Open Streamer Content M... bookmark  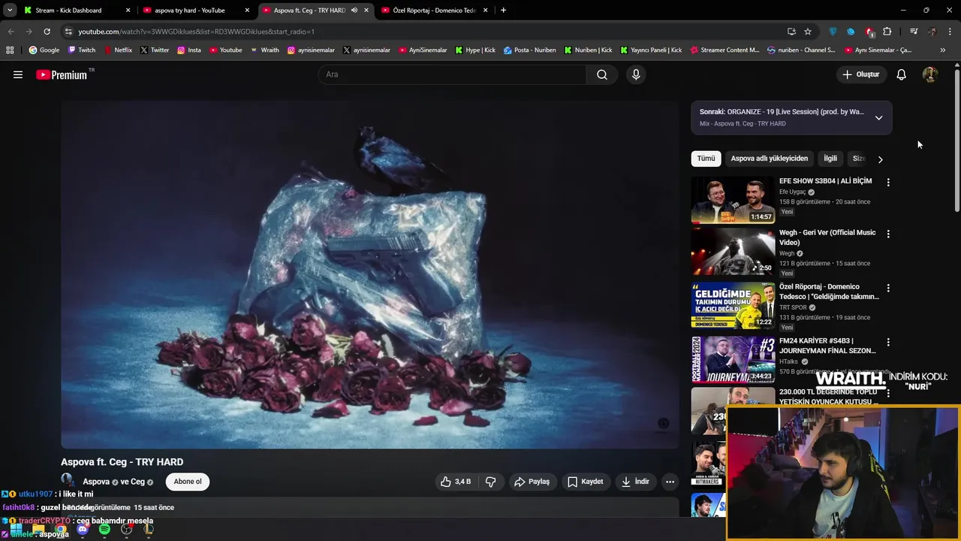725,50
